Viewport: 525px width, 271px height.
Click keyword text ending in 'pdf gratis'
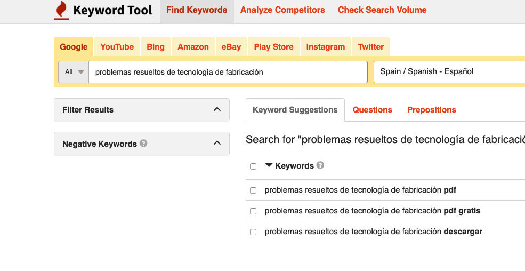(373, 211)
